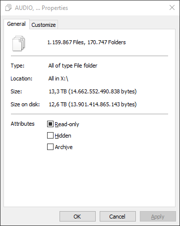The height and width of the screenshot is (226, 180).
Task: Click the greyed-out Apply button
Action: (x=158, y=217)
